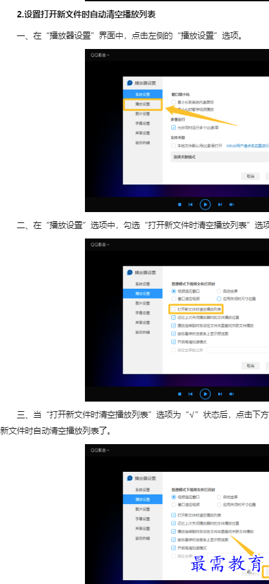
Task: Select 鼠标热键 tab in the second image
Action: 142,332
